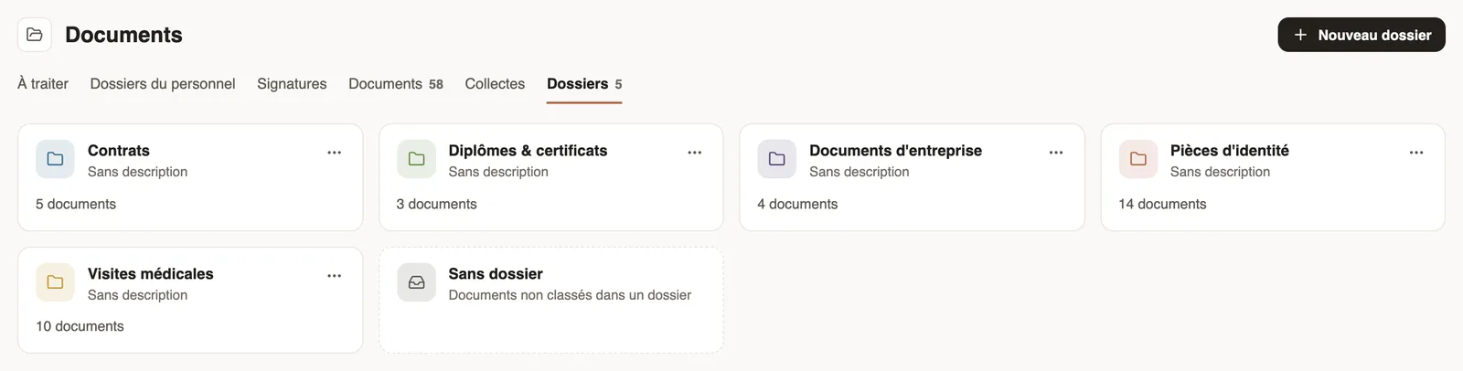
Task: Open the Visites médicales folder title
Action: click(151, 274)
